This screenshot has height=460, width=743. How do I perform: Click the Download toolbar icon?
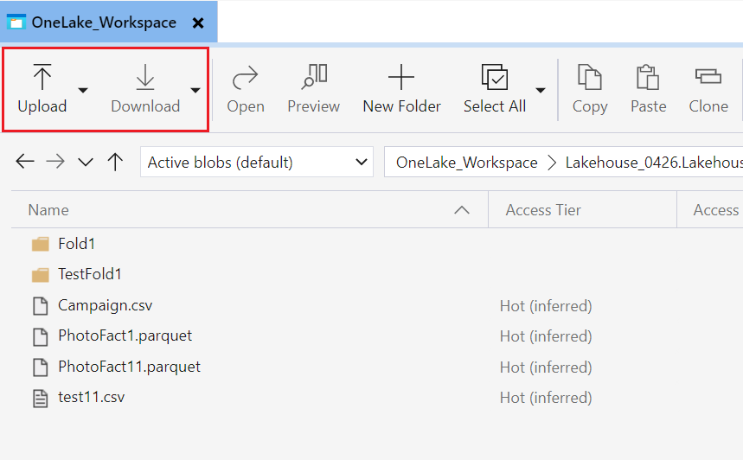coord(145,79)
